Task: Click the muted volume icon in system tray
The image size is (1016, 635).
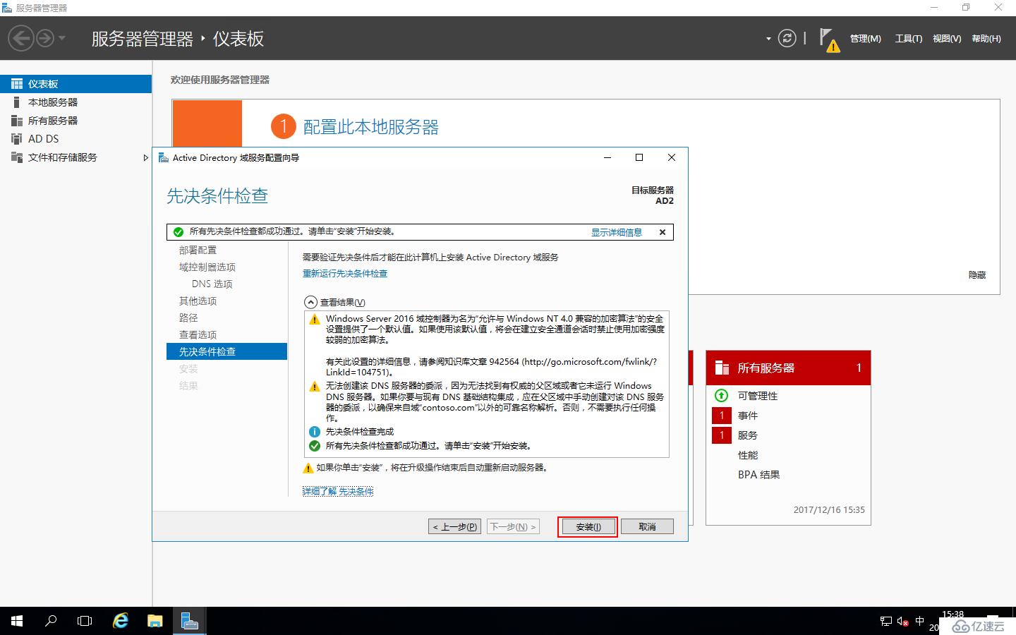Action: pyautogui.click(x=902, y=622)
